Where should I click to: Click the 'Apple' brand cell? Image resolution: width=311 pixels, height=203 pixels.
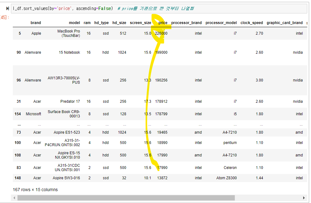click(36, 33)
